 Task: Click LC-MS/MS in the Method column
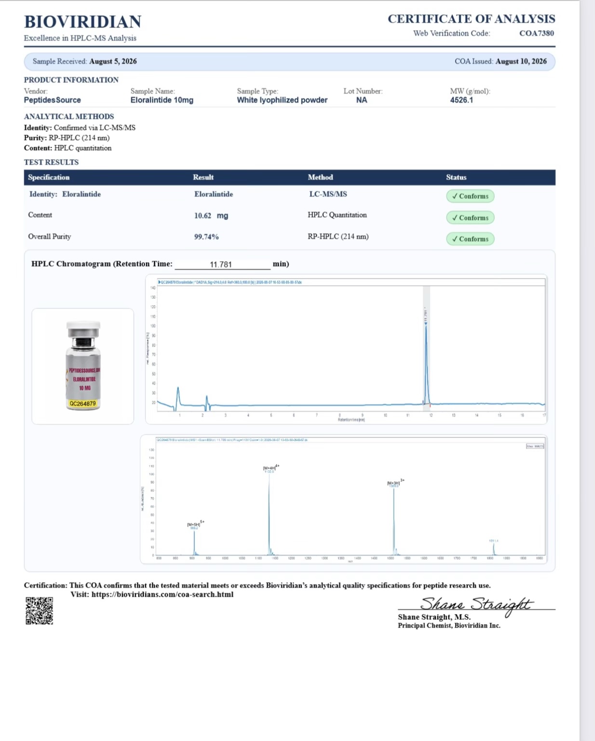328,194
